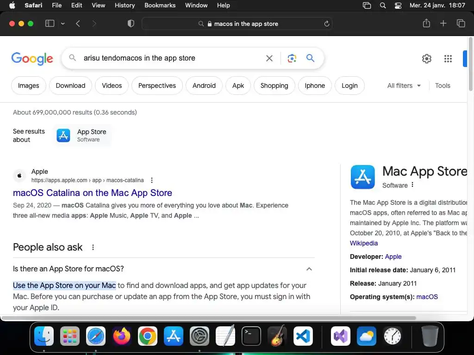Open System Settings from the Dock
The image size is (474, 355).
click(x=199, y=336)
